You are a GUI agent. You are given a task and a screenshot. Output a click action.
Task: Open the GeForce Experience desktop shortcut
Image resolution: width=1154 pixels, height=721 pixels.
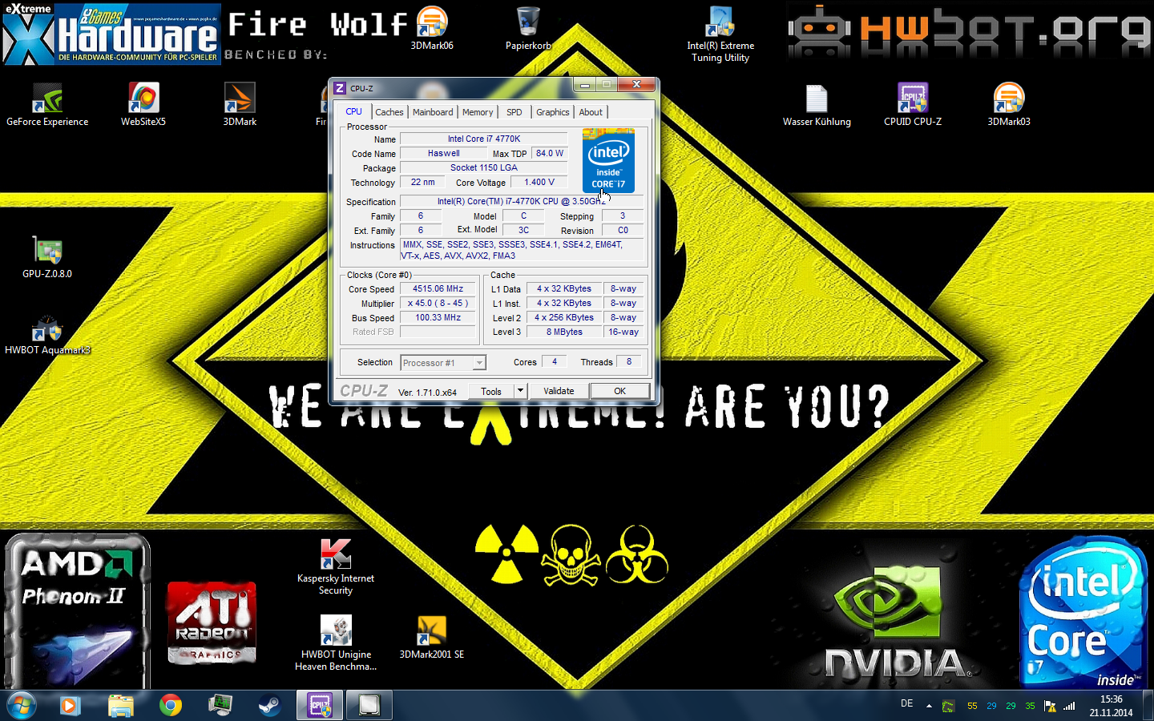pos(47,105)
